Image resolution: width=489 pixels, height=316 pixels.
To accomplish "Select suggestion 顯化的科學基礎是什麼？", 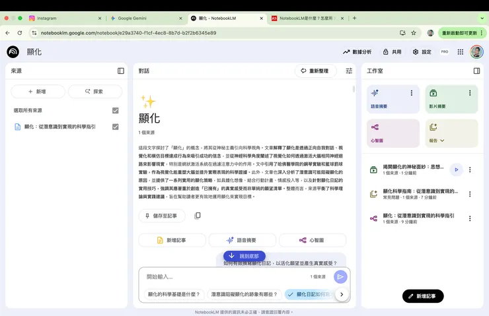I will 174,294.
